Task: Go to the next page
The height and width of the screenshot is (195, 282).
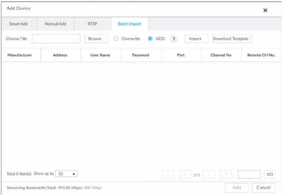Action: [209, 174]
